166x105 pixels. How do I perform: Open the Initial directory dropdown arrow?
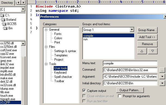(162, 83)
